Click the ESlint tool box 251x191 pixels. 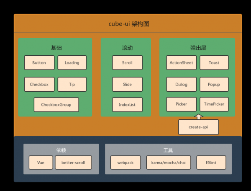211,163
